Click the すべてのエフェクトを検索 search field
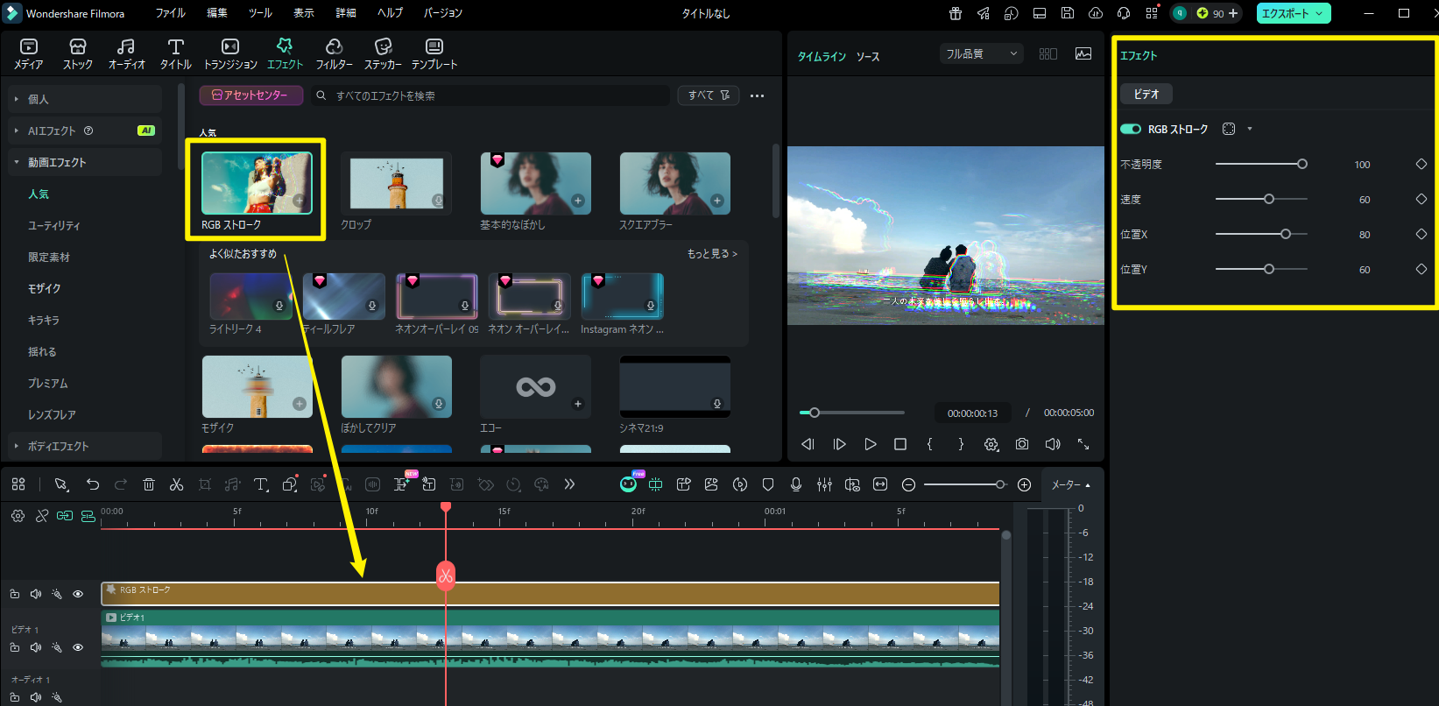The image size is (1439, 706). [x=490, y=95]
